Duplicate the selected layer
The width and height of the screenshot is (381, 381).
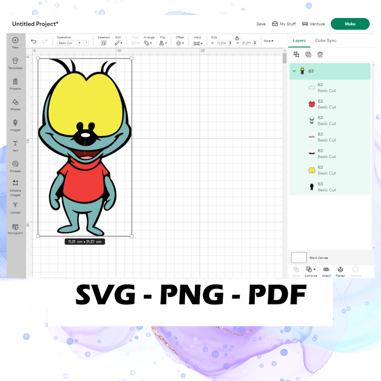coord(308,54)
